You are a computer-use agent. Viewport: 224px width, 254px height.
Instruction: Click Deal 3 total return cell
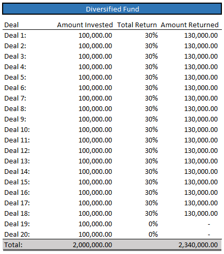(x=151, y=57)
